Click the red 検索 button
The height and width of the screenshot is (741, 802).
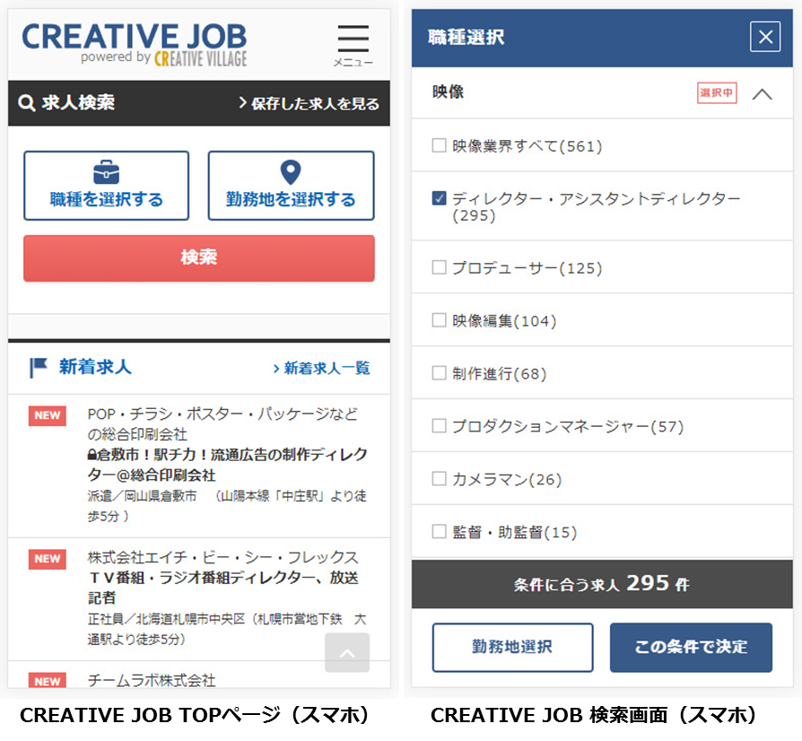[199, 257]
